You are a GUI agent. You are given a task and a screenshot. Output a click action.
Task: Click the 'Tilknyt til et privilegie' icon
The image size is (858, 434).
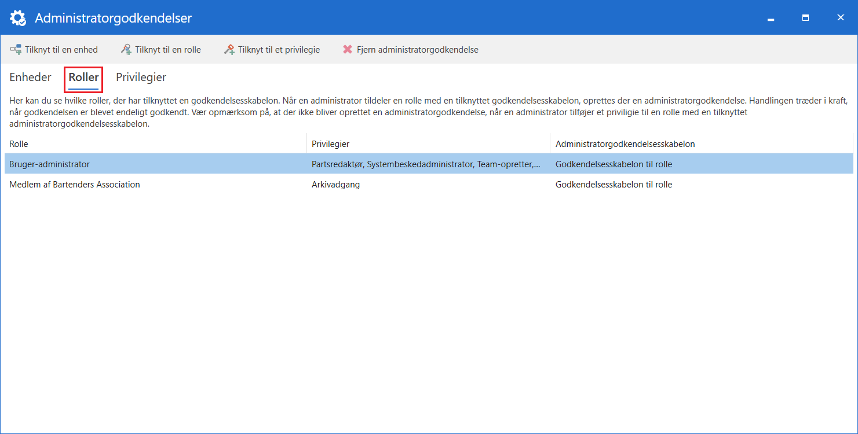(x=229, y=50)
